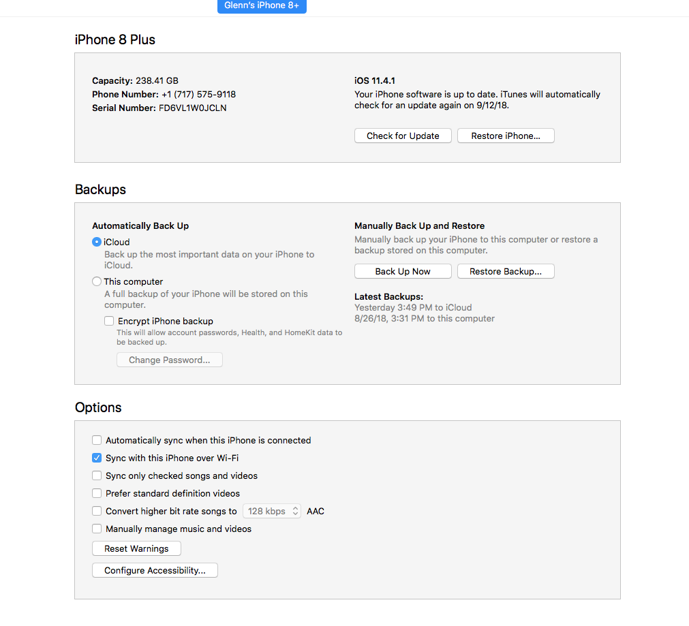Click the Change Password... button
Screen dimensions: 689x626
170,360
